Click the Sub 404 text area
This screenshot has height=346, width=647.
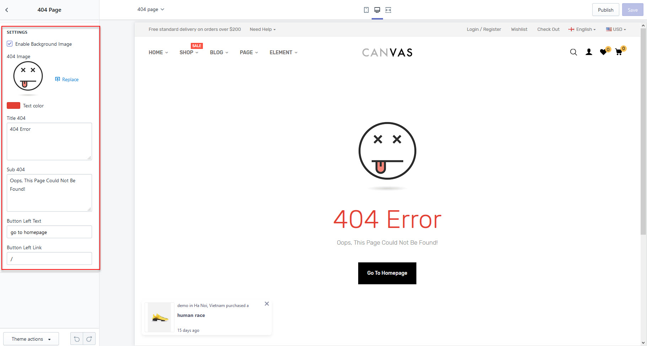pyautogui.click(x=49, y=193)
